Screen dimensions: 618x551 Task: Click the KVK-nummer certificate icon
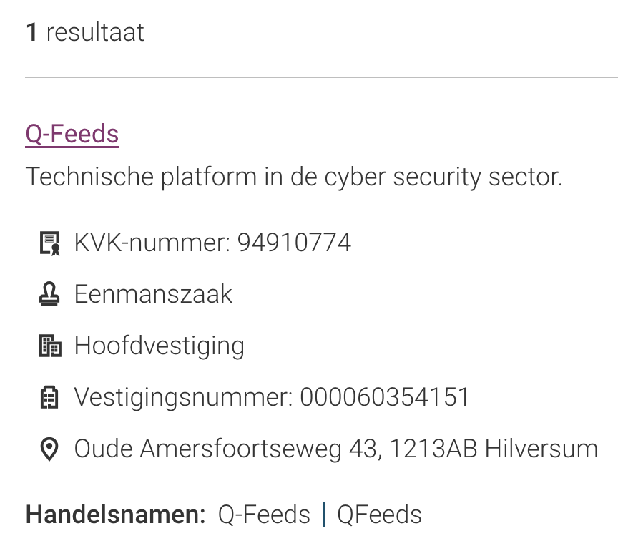click(49, 243)
